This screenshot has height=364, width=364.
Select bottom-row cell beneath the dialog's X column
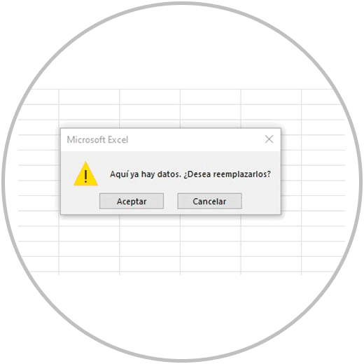tap(271, 264)
